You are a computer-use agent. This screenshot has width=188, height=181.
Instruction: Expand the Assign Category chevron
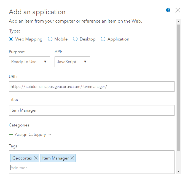click(x=50, y=134)
